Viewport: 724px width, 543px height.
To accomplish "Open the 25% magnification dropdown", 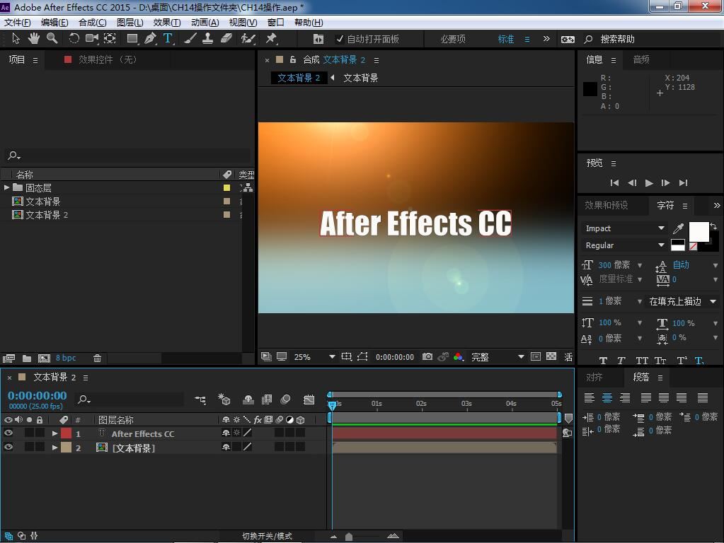I will 314,356.
